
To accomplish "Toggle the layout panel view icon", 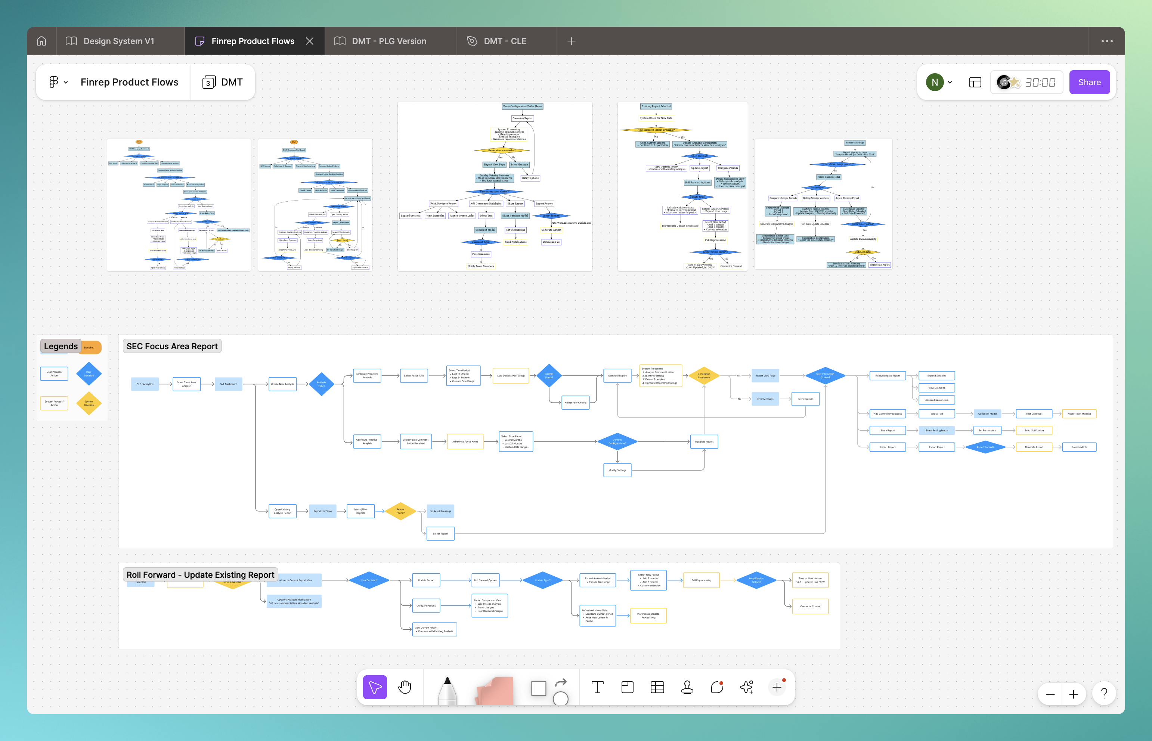I will click(x=975, y=82).
